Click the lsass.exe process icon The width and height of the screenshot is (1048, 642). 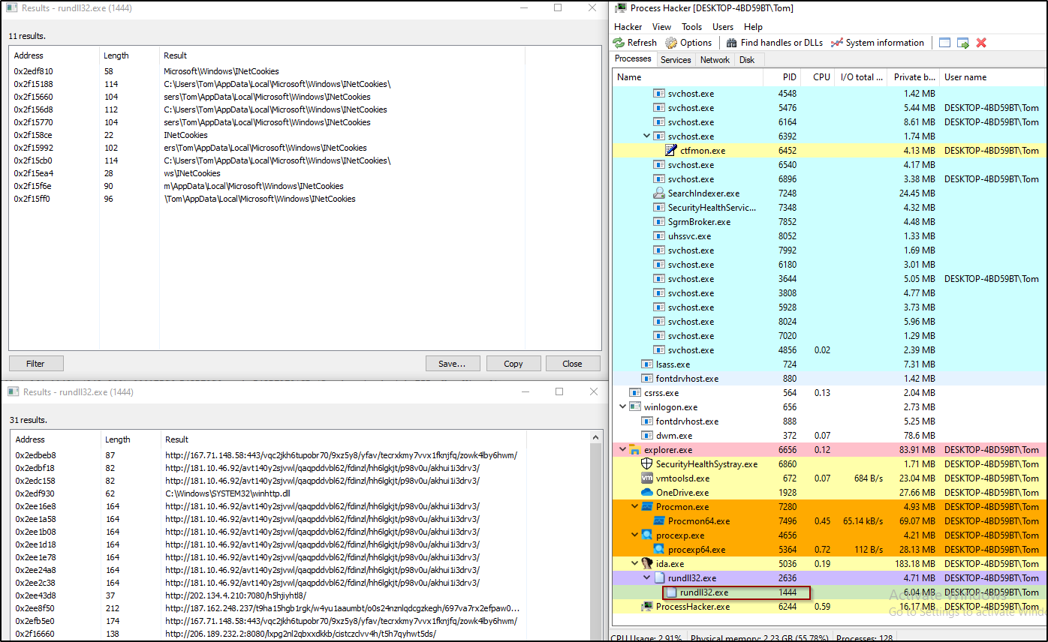pos(647,364)
